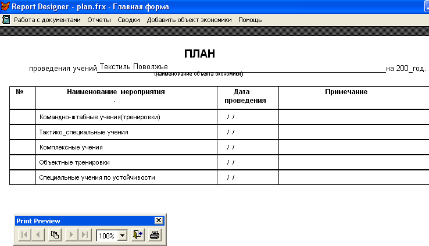Open Добавить объект экономики menu
Image resolution: width=429 pixels, height=246 pixels.
189,20
